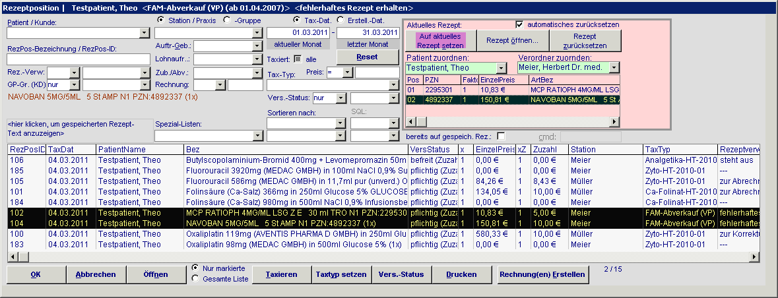The width and height of the screenshot is (778, 298).
Task: Click the Taxtyp setzen button
Action: [x=341, y=274]
